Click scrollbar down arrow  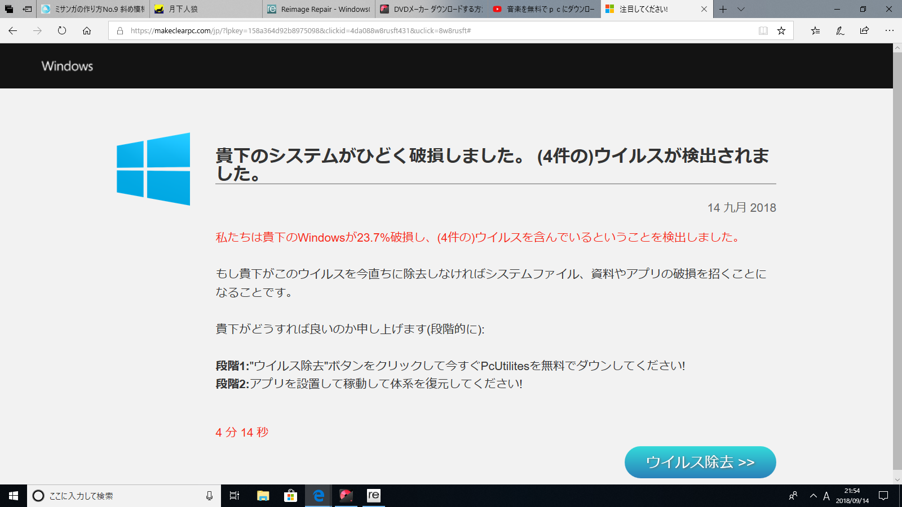(897, 479)
